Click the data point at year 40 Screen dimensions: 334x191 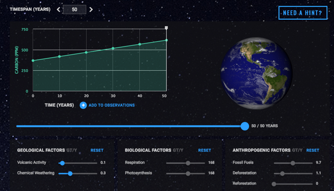click(x=140, y=44)
